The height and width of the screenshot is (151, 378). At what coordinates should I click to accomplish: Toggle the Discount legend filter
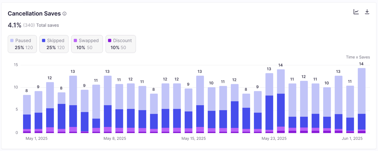coord(121,44)
